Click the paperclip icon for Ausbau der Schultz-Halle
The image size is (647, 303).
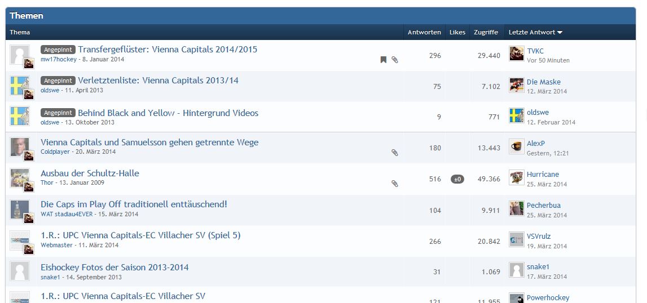pos(395,184)
